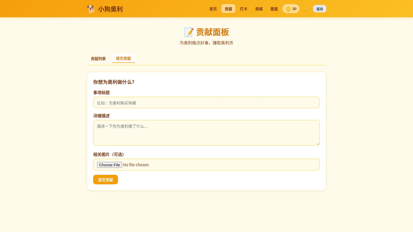Image resolution: width=413 pixels, height=232 pixels.
Task: Click the textarea resize handle corner
Action: [x=318, y=144]
